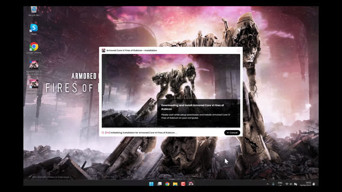Screen dimensions: 342x192
Task: Select Armored Core VI icon directly below Google Chrome
Action: (34, 68)
